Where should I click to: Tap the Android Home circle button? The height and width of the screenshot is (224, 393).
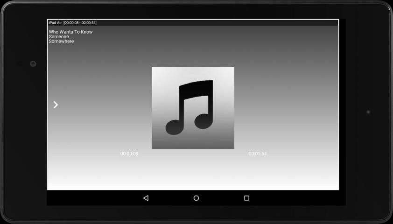(x=196, y=198)
